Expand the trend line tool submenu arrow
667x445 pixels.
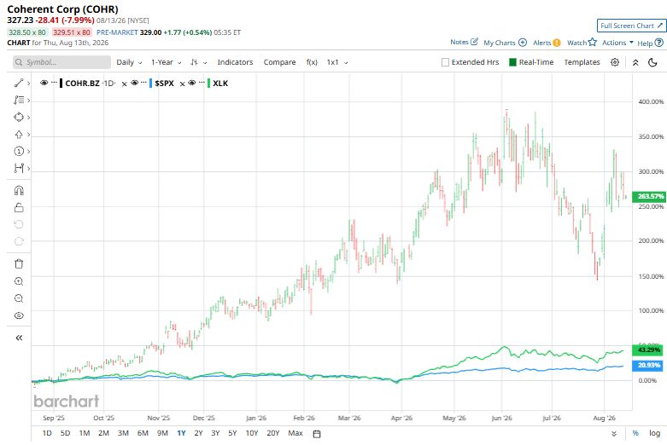coord(28,84)
